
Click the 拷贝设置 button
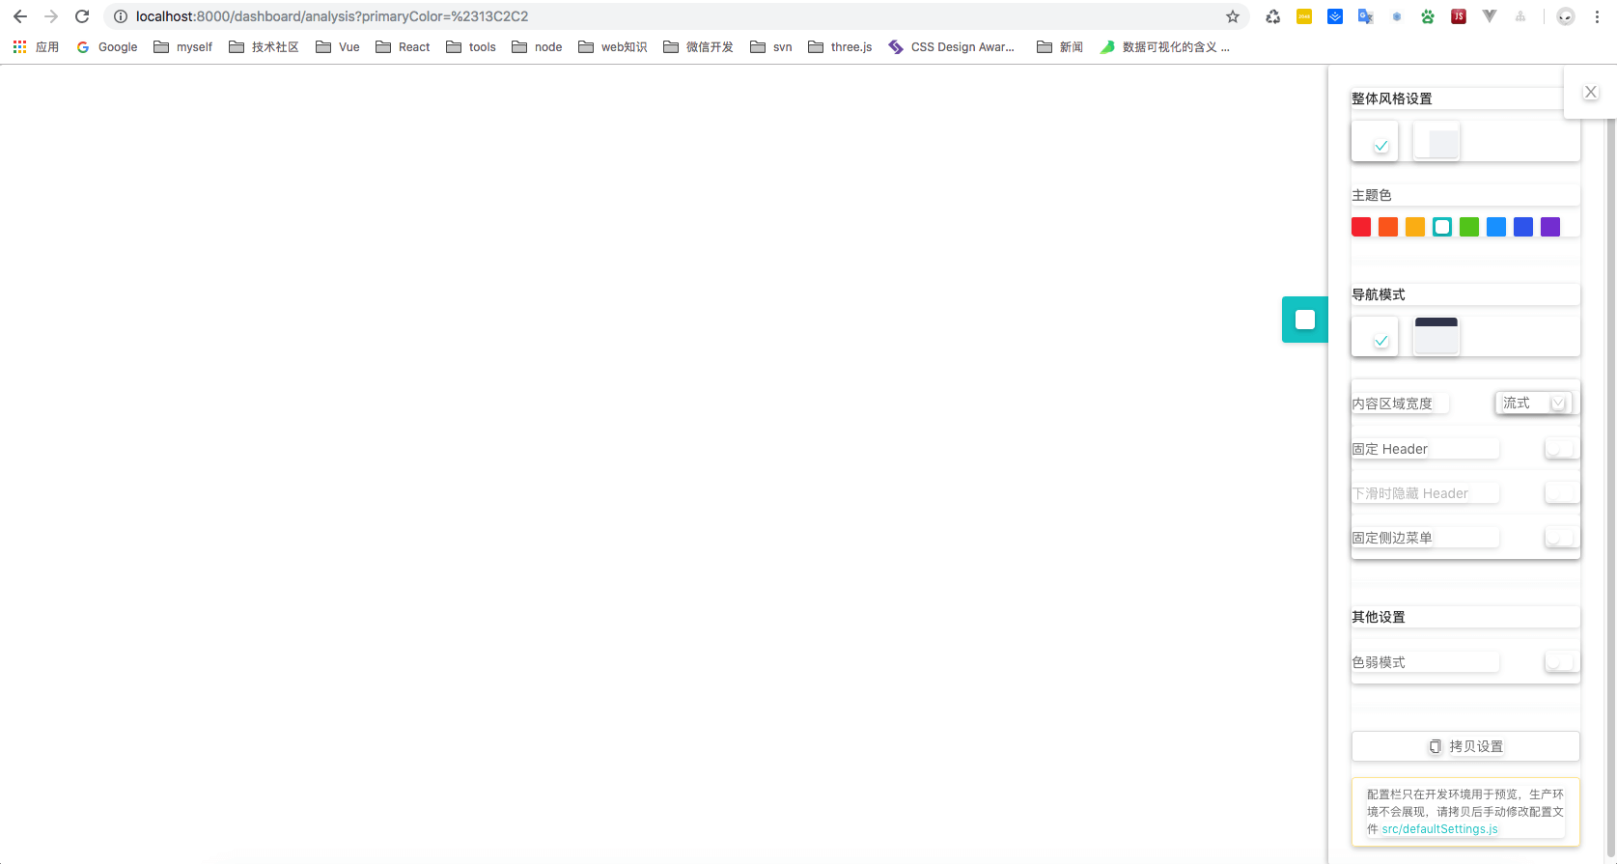(x=1465, y=746)
